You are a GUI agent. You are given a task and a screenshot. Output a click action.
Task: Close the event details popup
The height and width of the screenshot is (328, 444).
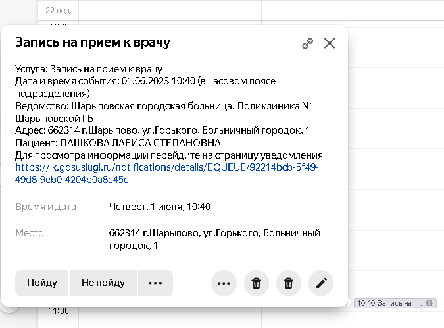point(330,43)
